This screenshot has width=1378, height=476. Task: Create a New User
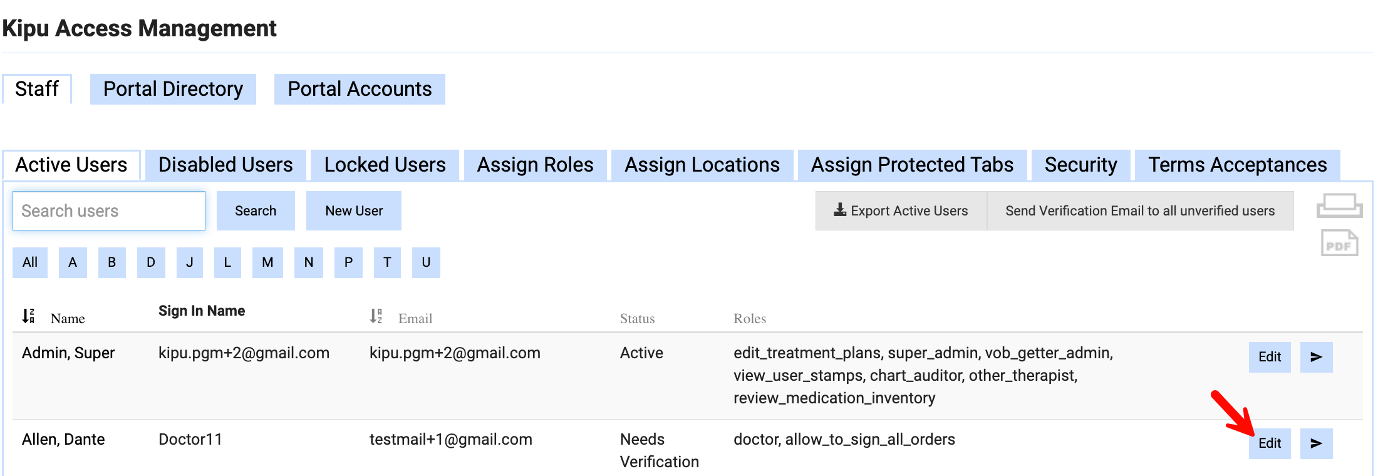(354, 211)
